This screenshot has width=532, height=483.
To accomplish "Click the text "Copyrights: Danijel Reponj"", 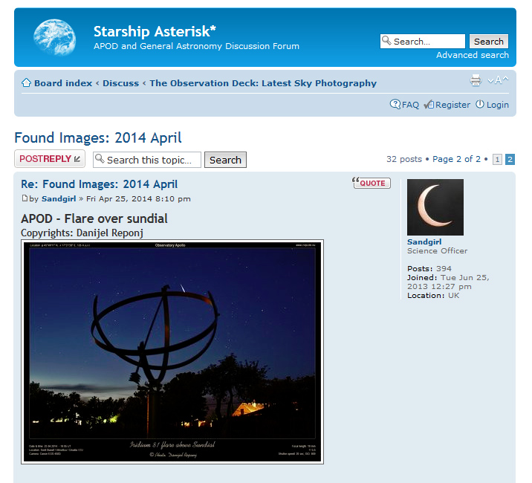I will coord(82,233).
